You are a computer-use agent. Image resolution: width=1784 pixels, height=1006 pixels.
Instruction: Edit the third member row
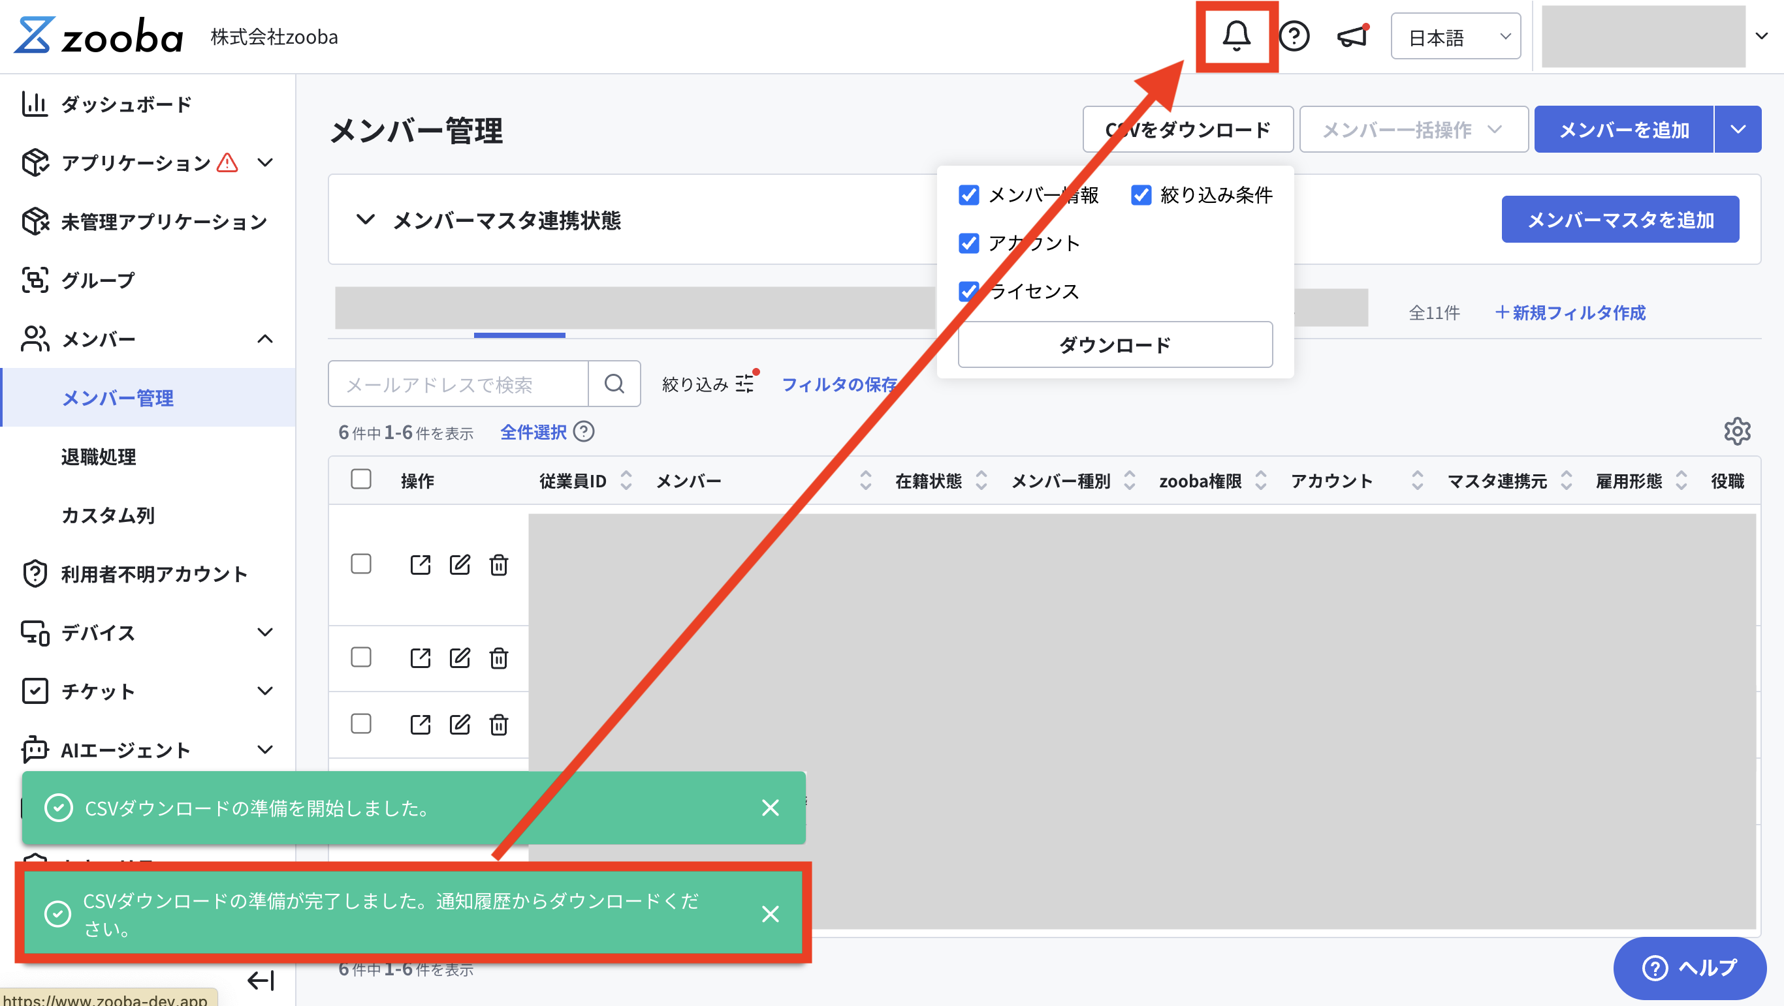460,724
